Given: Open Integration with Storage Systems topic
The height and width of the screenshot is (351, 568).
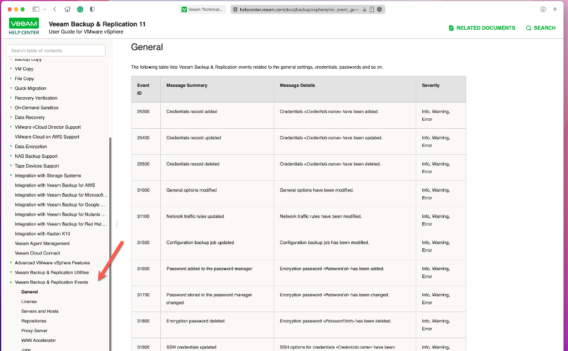Looking at the screenshot, I should (48, 175).
